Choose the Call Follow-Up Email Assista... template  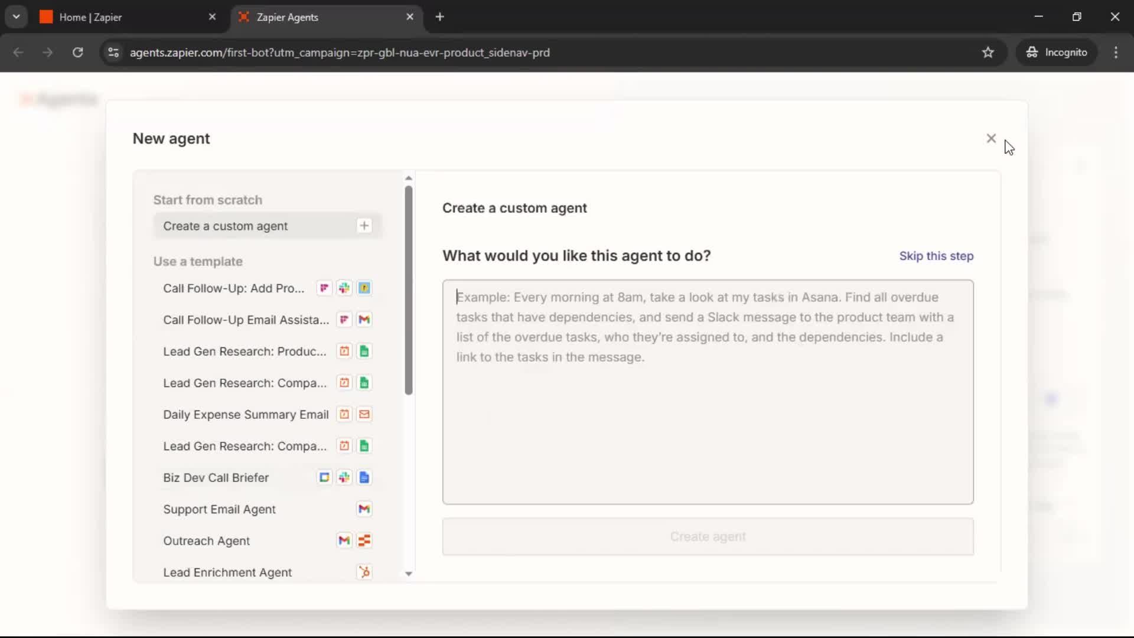[268, 320]
